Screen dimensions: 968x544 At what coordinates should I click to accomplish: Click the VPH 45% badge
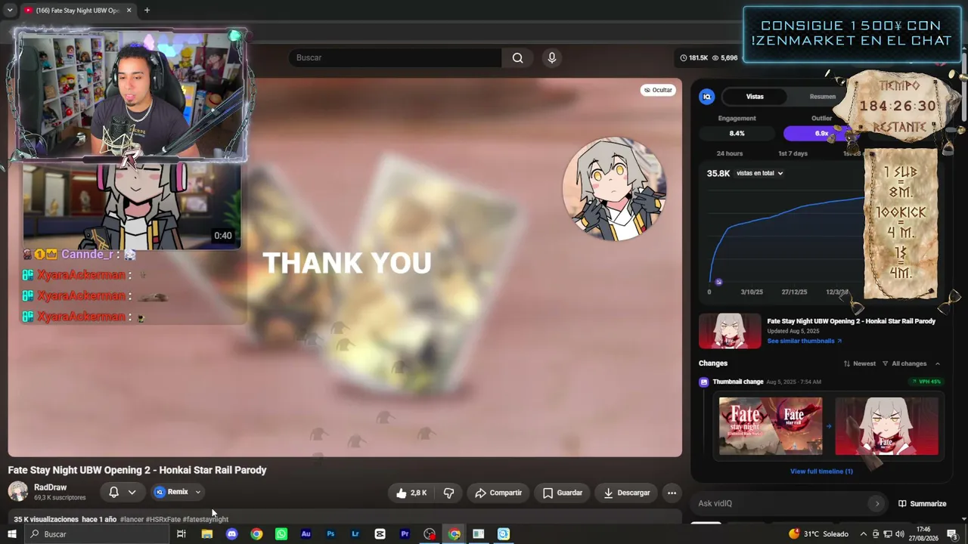(927, 382)
